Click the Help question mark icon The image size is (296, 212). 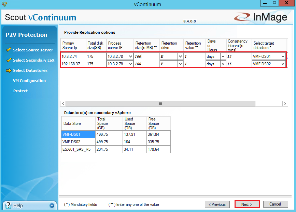coord(8,205)
